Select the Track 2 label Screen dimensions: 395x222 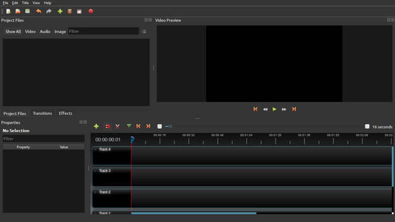[105, 192]
